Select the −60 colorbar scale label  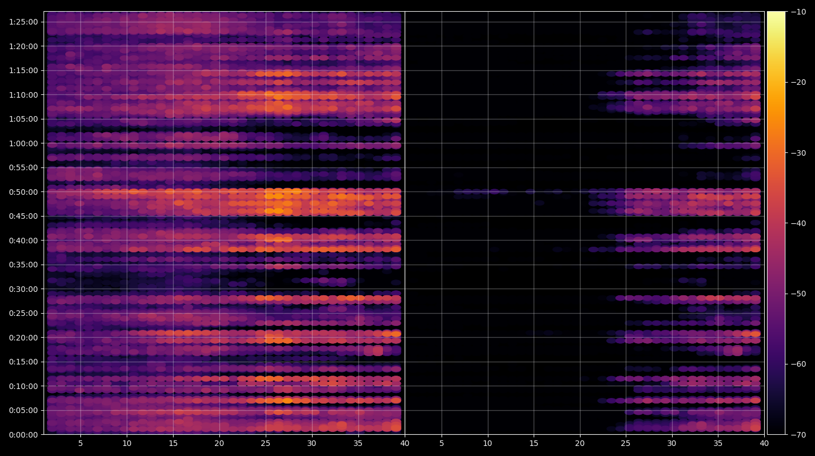click(799, 364)
